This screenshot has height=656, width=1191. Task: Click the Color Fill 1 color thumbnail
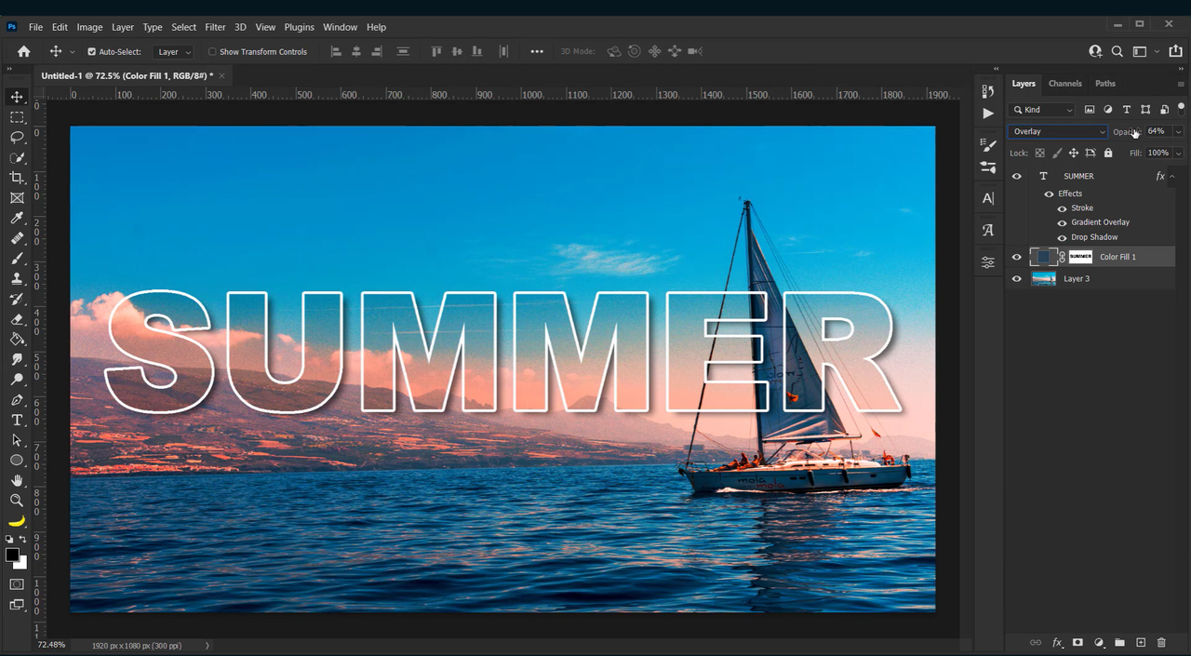coord(1044,257)
